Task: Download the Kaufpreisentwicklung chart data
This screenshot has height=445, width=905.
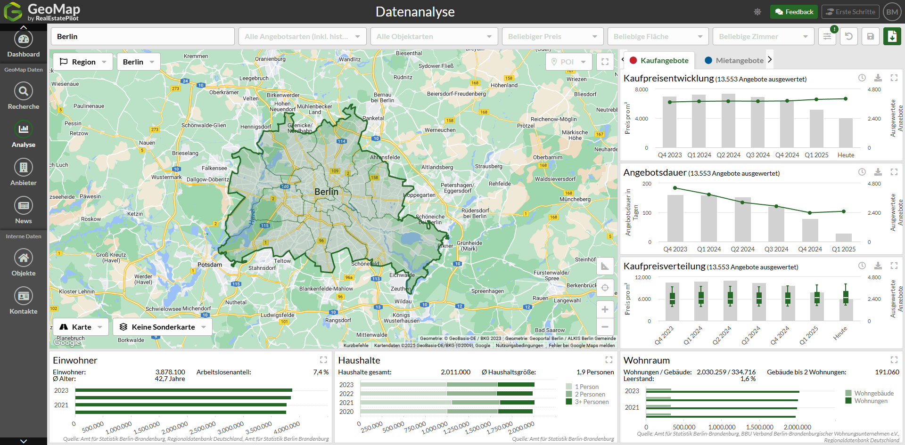Action: pos(878,78)
